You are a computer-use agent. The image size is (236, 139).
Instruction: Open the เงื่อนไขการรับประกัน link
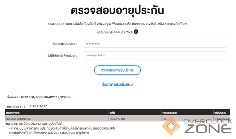pos(117,84)
